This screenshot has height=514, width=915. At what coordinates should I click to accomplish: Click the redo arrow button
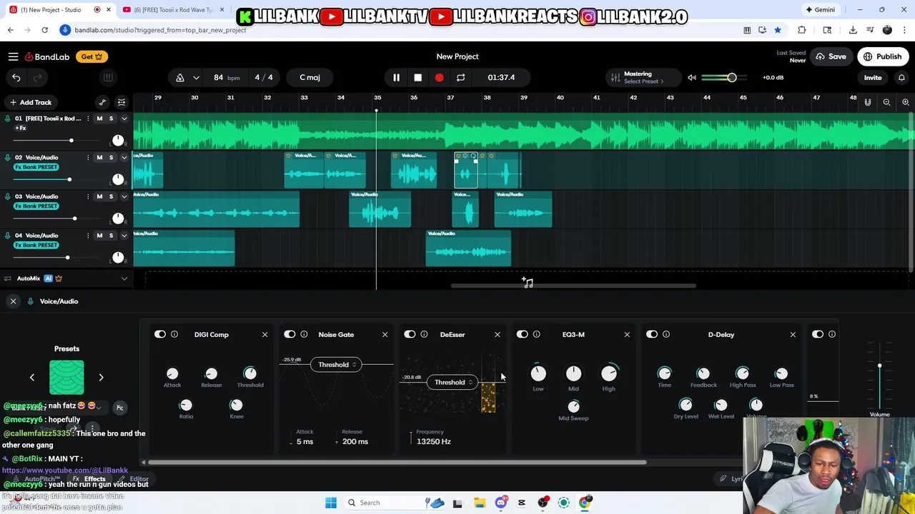click(37, 77)
